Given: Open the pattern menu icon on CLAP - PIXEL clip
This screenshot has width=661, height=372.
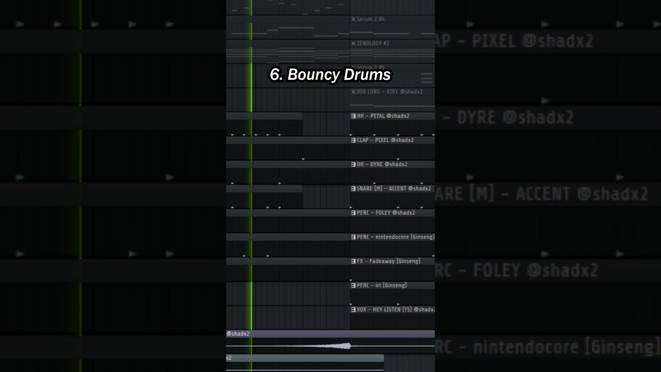Looking at the screenshot, I should [353, 141].
